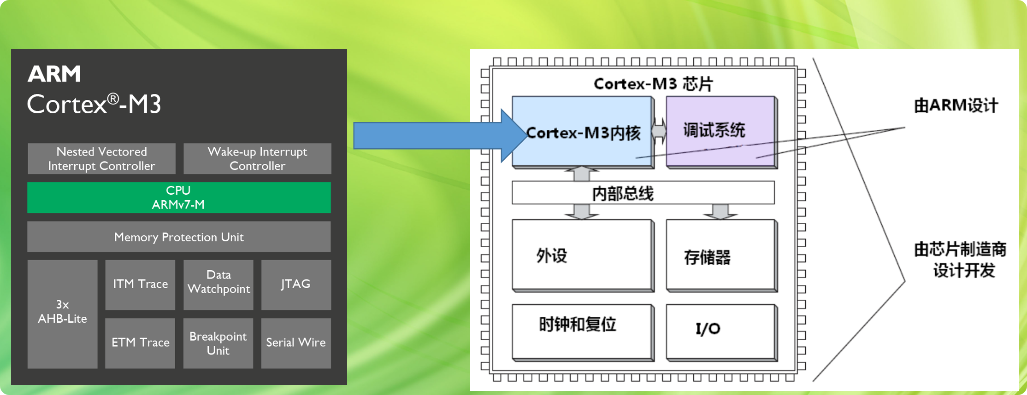Click the Serial Wire block
Image resolution: width=1027 pixels, height=395 pixels.
pos(296,343)
